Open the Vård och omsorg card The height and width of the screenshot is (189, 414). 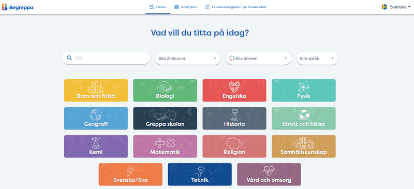pyautogui.click(x=269, y=175)
